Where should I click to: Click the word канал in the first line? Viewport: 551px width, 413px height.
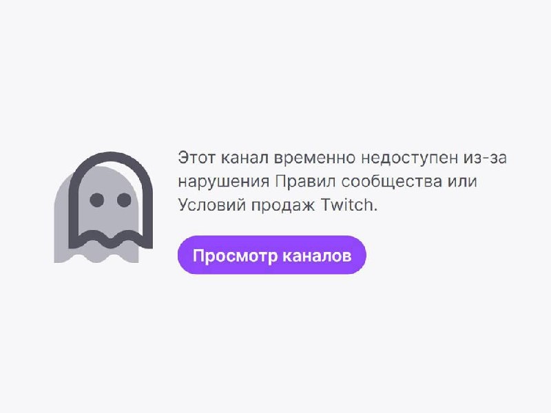(245, 158)
